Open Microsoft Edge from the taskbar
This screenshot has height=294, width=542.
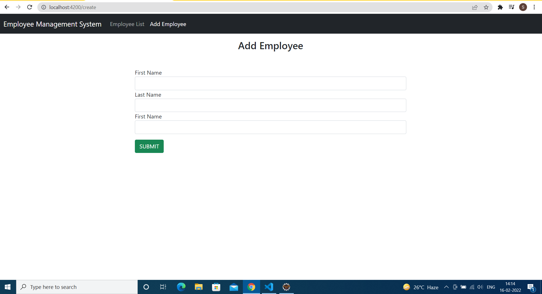[x=181, y=287]
